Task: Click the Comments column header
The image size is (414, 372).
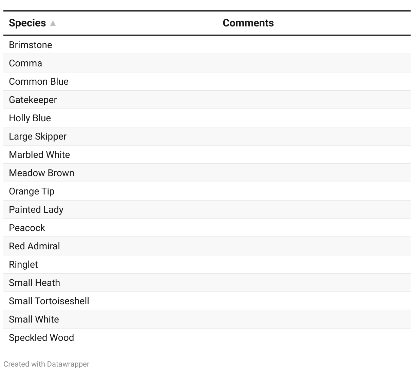Action: coord(248,23)
